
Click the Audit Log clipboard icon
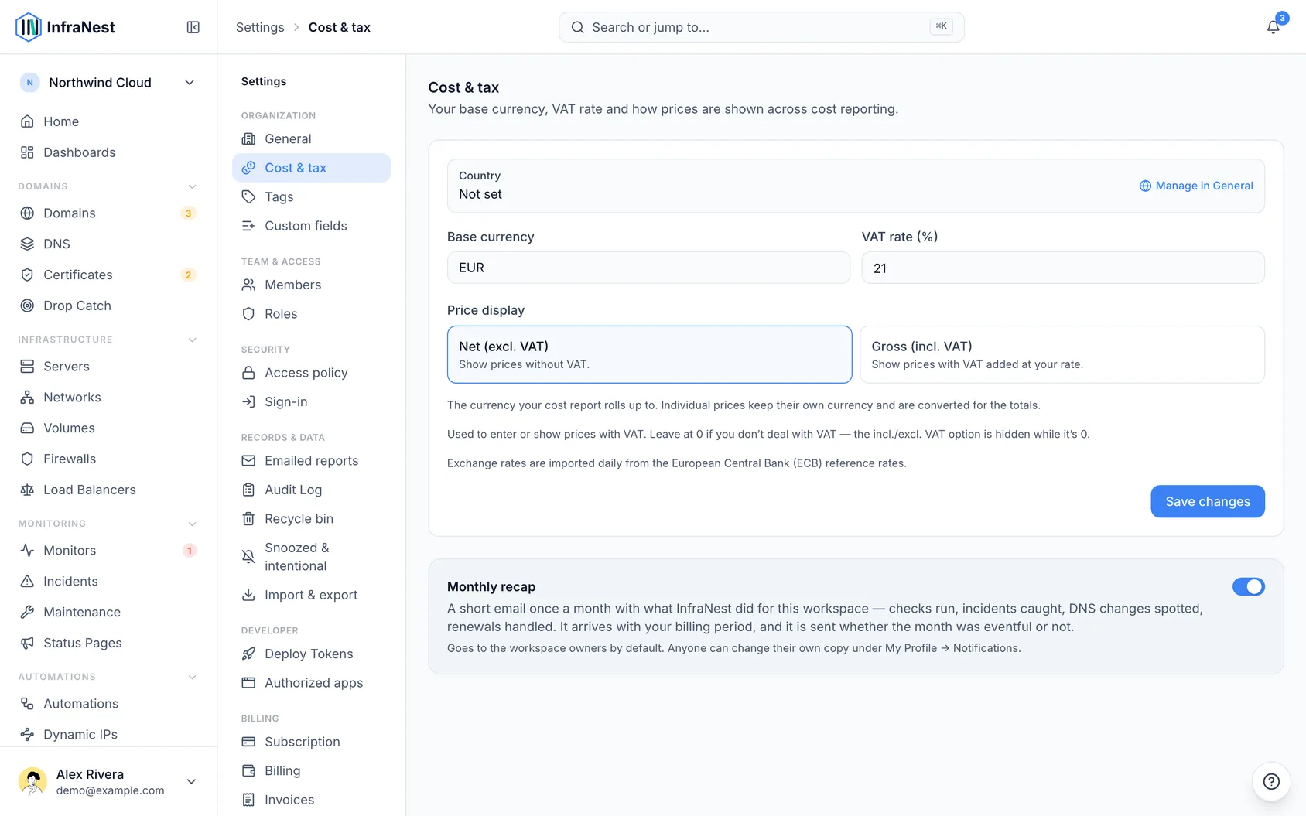tap(248, 490)
